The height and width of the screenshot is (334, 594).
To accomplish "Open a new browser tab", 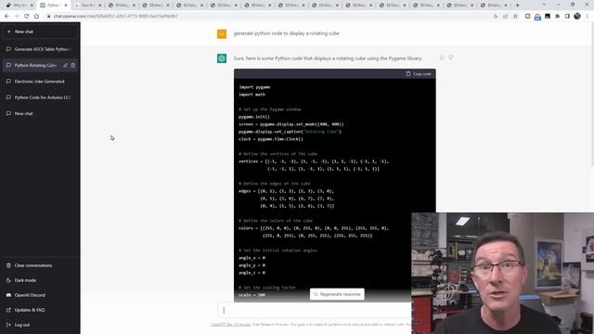I will coord(518,6).
